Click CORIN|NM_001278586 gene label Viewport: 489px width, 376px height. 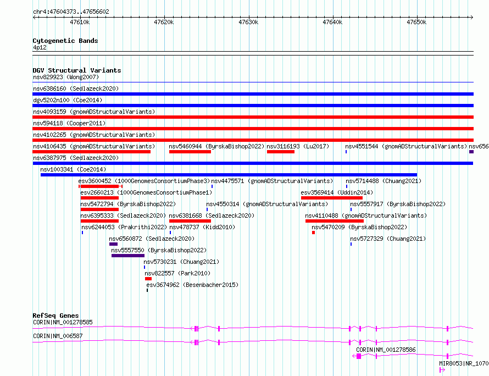(386, 350)
